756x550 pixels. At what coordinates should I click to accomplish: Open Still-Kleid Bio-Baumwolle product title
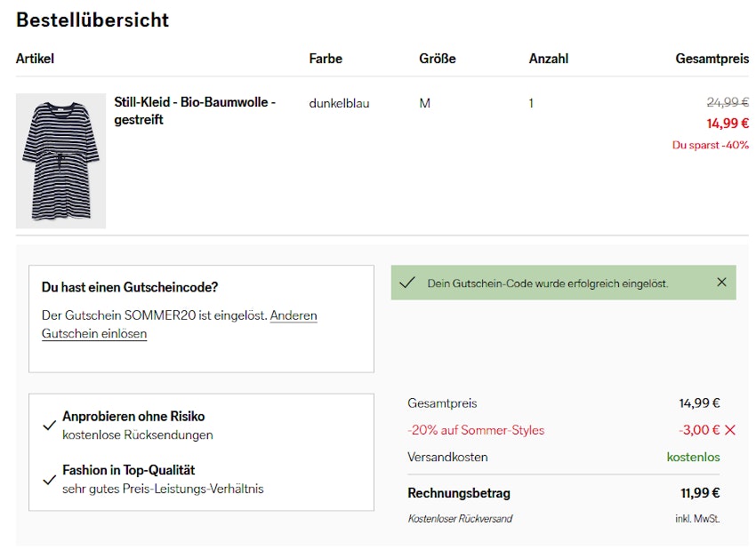195,111
